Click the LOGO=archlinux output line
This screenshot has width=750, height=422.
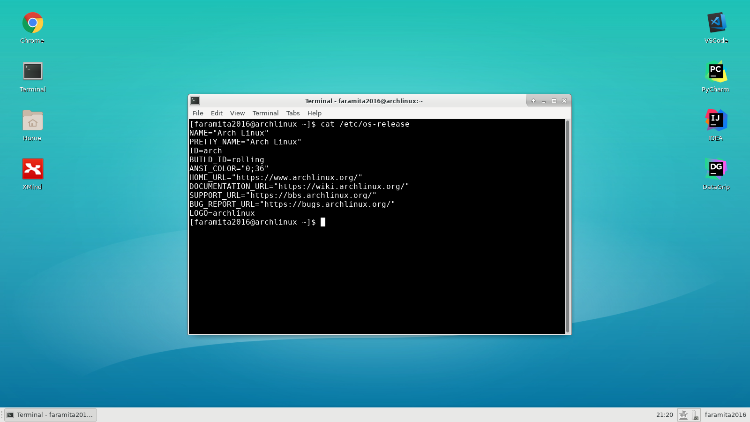pos(222,213)
